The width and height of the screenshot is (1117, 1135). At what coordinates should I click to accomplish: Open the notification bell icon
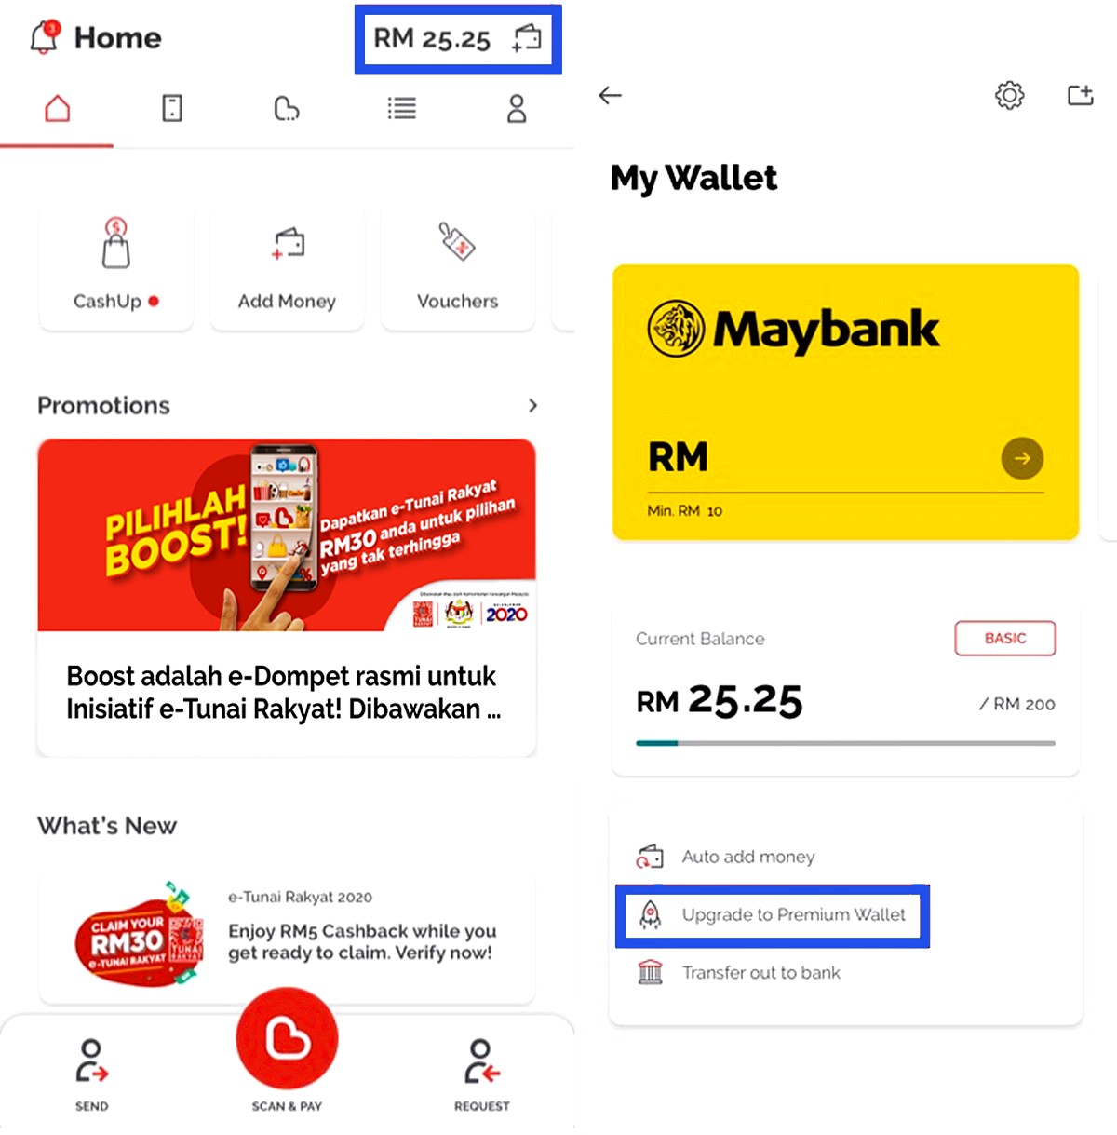tap(45, 37)
